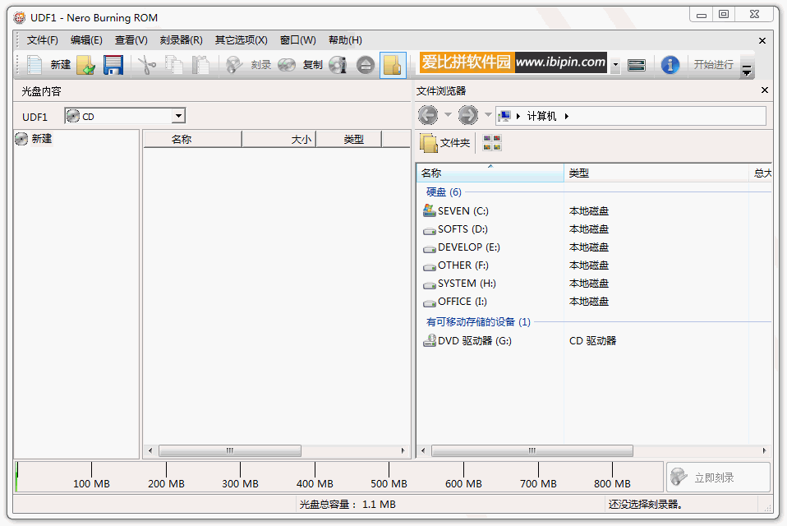The width and height of the screenshot is (787, 526).
Task: Click the scissors Cut icon
Action: click(146, 65)
